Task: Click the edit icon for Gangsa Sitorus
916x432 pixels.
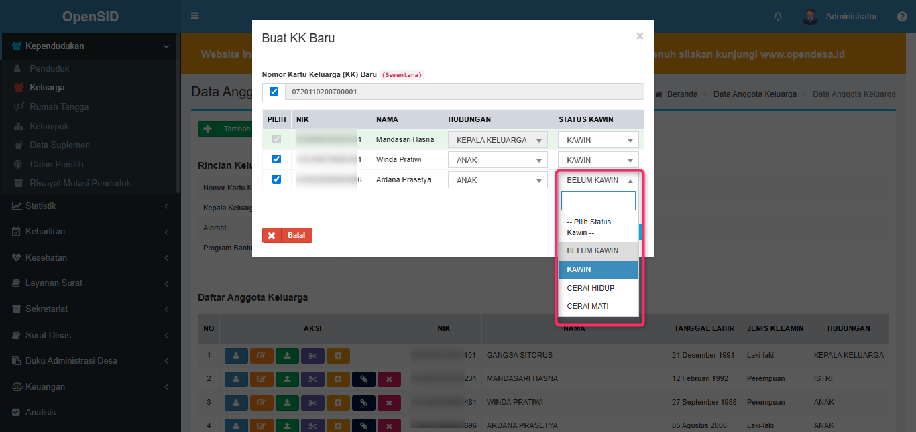Action: click(262, 356)
